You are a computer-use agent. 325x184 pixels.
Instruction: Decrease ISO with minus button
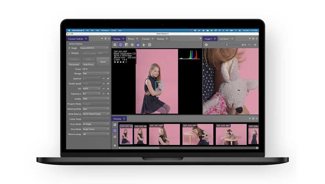coord(103,89)
